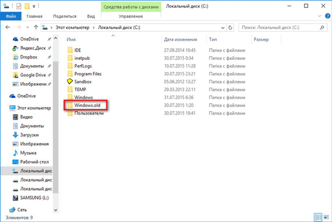Open Изображения under Этот компьютер
The height and width of the screenshot is (222, 332).
point(34,144)
